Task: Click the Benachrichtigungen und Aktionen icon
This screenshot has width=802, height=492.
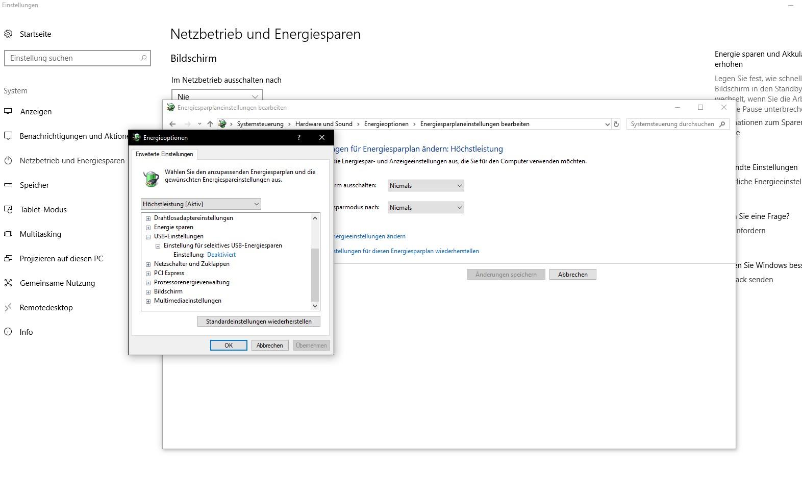Action: tap(8, 136)
